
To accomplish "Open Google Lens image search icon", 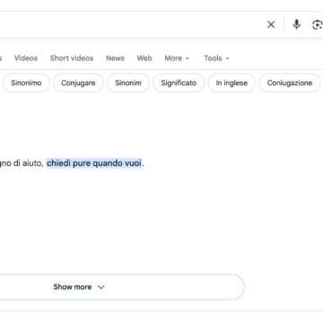I will click(x=318, y=24).
